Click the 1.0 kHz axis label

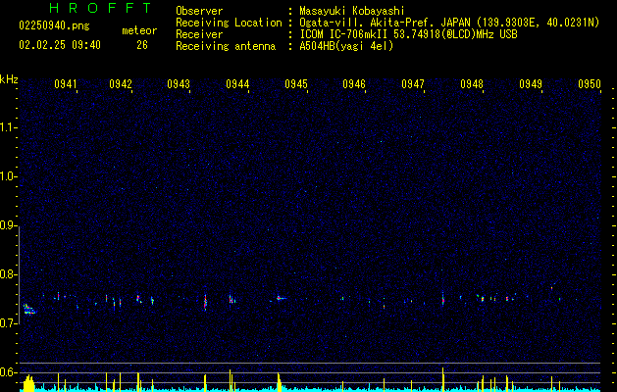pos(9,176)
